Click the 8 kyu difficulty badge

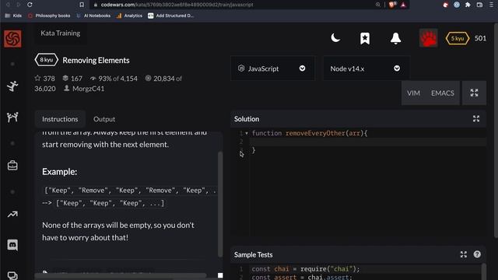pyautogui.click(x=47, y=60)
